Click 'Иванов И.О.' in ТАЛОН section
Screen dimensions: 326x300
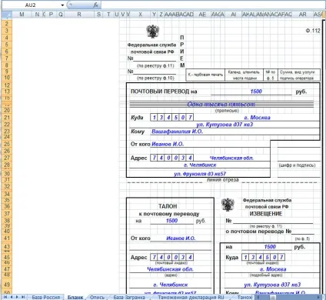pyautogui.click(x=181, y=238)
